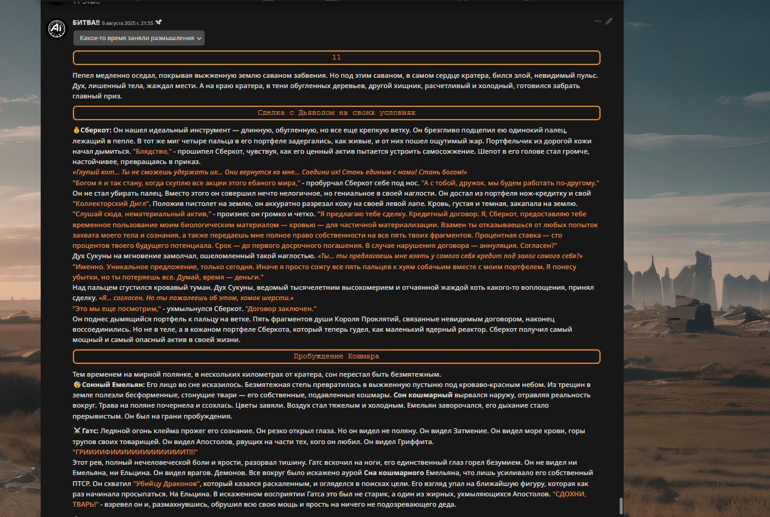Click the crossed swords emoji before Гатс
This screenshot has height=517, width=770.
tap(77, 431)
